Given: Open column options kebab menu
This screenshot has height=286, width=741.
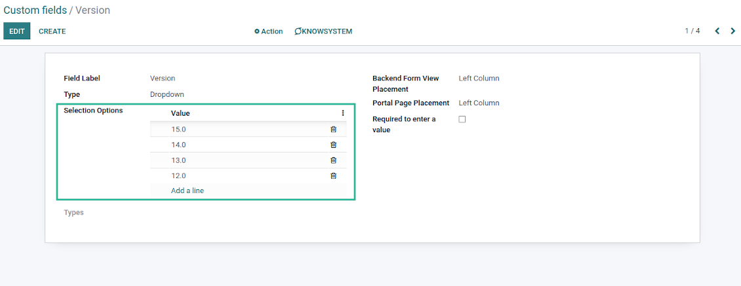Looking at the screenshot, I should (x=342, y=113).
